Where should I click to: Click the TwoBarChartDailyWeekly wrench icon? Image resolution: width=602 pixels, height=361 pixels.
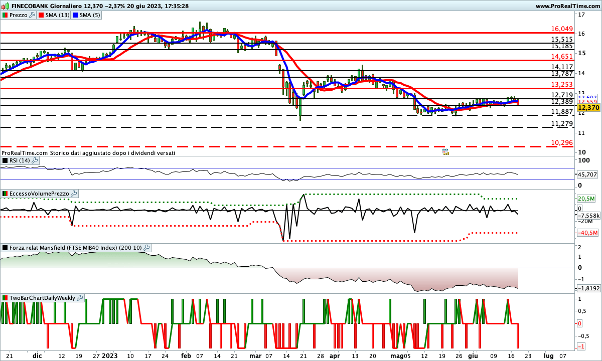tap(80, 298)
